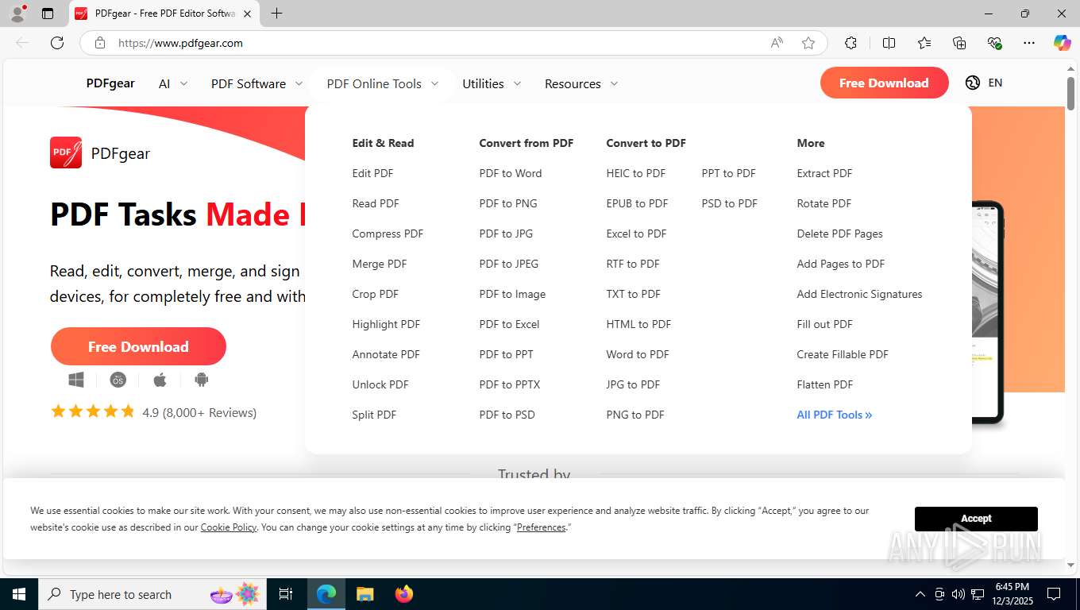Expand the PDF Software dropdown arrow
Image resolution: width=1080 pixels, height=610 pixels.
299,83
